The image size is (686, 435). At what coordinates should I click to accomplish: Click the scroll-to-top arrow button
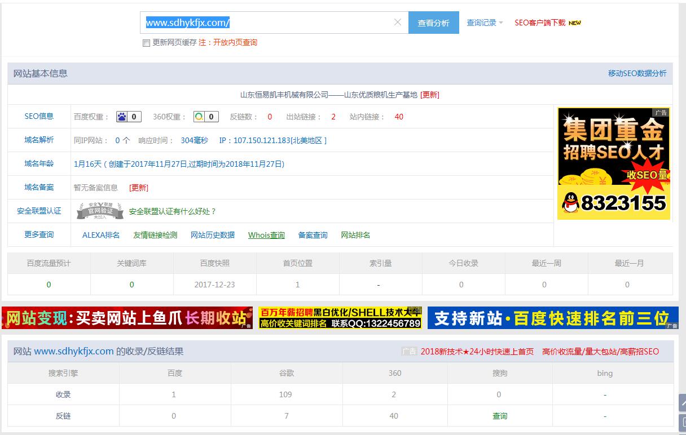(682, 403)
